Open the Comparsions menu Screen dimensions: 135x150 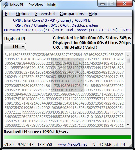(x=72, y=14)
